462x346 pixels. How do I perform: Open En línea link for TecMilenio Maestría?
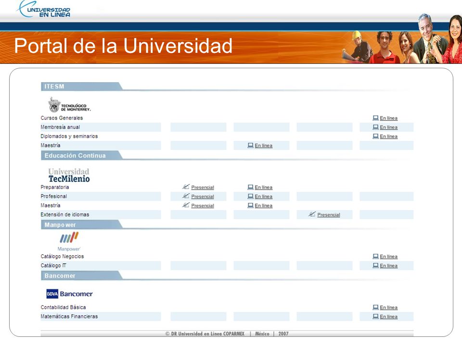pyautogui.click(x=263, y=206)
